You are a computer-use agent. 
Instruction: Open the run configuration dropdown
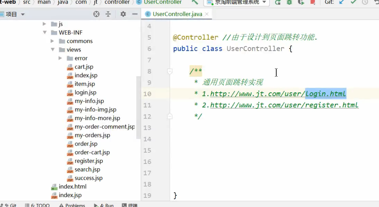point(237,3)
